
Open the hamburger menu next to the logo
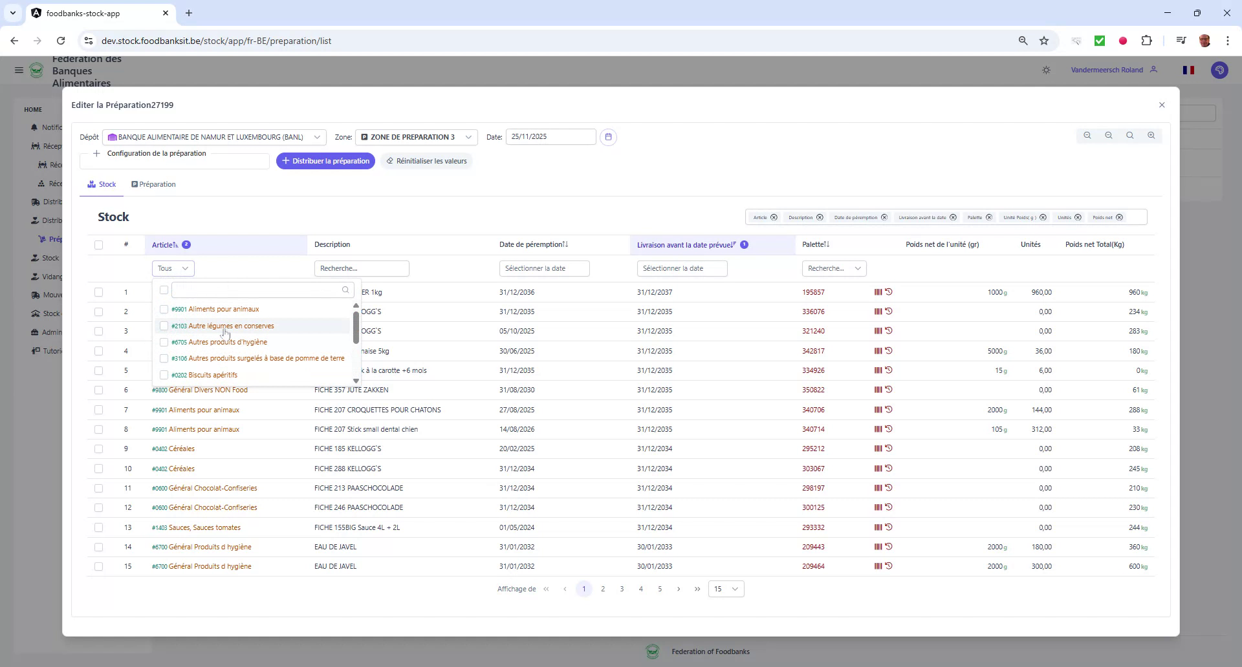tap(19, 70)
